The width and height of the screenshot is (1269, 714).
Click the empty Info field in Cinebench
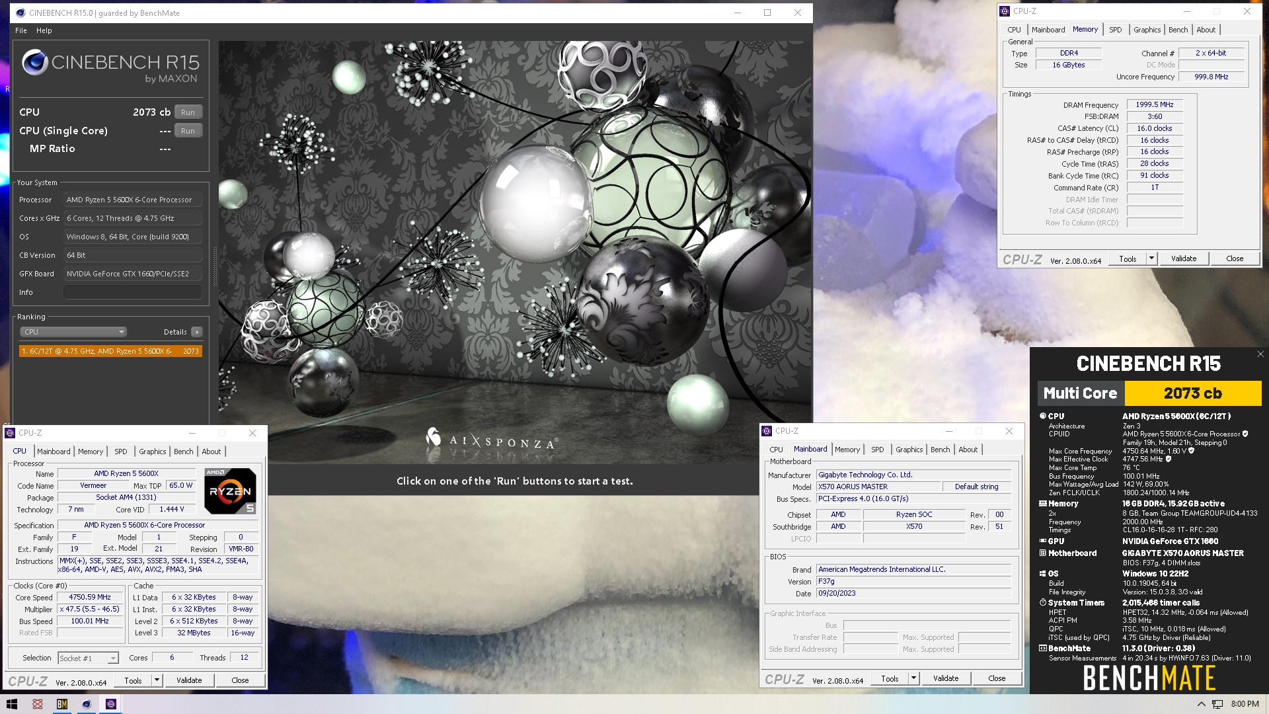tap(133, 292)
